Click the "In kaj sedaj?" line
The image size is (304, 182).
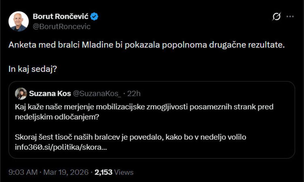coord(32,69)
